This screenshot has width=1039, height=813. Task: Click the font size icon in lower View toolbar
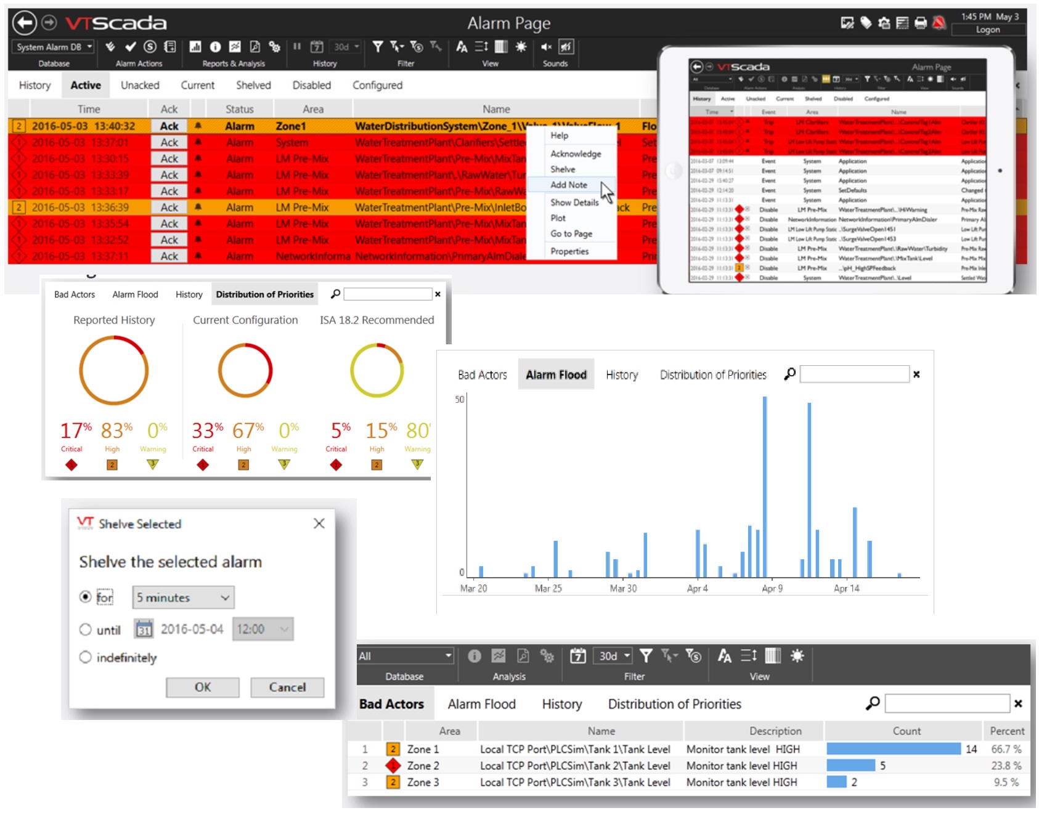point(725,656)
